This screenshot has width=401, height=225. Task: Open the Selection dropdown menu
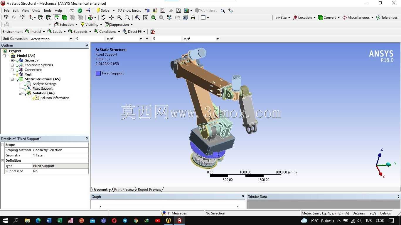coord(66,25)
